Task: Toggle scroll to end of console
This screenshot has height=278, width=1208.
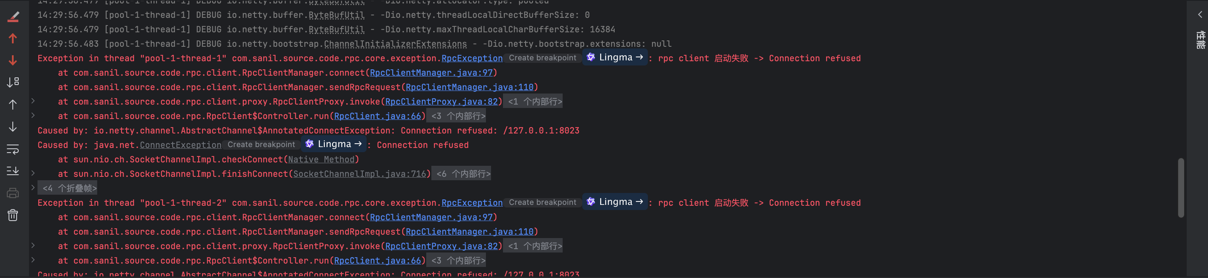Action: (13, 171)
